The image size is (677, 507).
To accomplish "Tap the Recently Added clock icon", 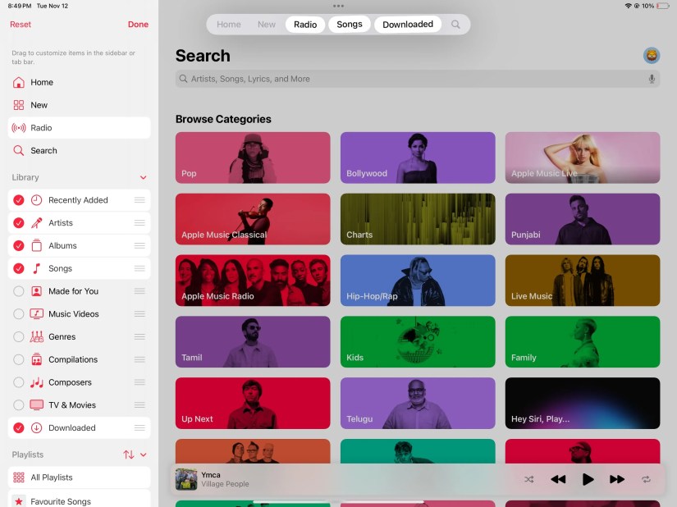I will point(37,200).
